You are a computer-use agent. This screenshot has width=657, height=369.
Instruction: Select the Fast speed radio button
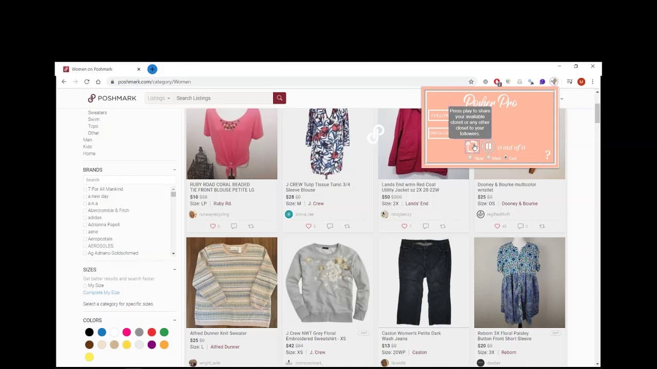tap(506, 157)
